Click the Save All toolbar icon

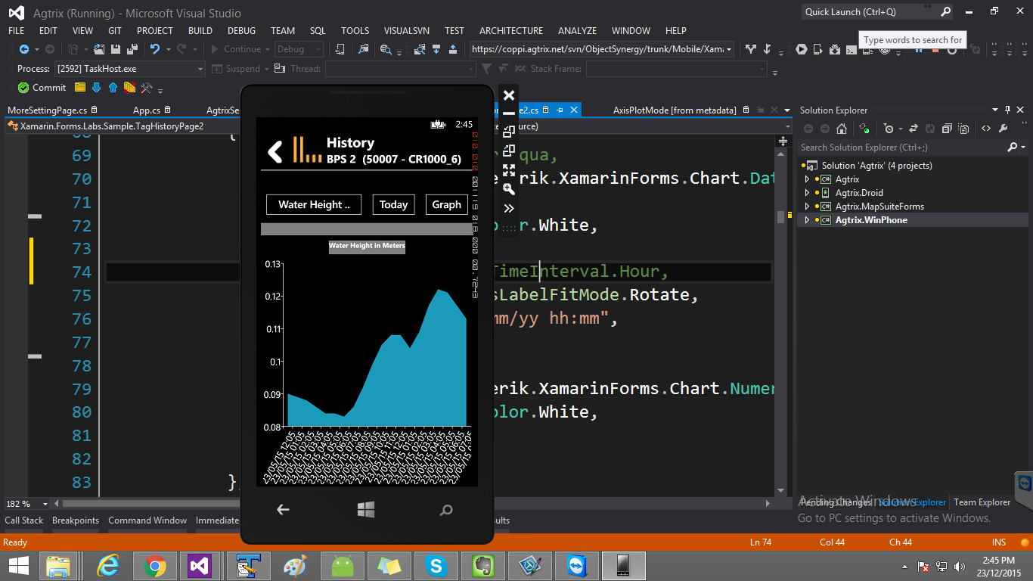[x=131, y=49]
